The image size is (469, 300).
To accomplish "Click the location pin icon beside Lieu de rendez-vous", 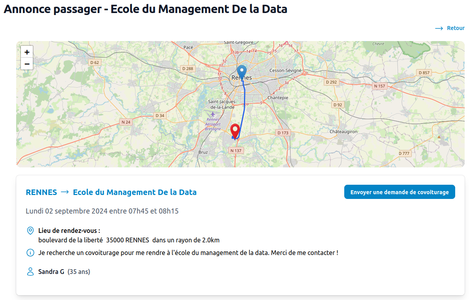I will click(x=30, y=231).
